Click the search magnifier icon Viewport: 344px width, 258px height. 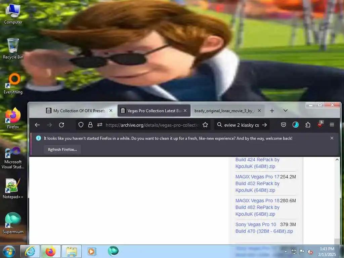[219, 125]
